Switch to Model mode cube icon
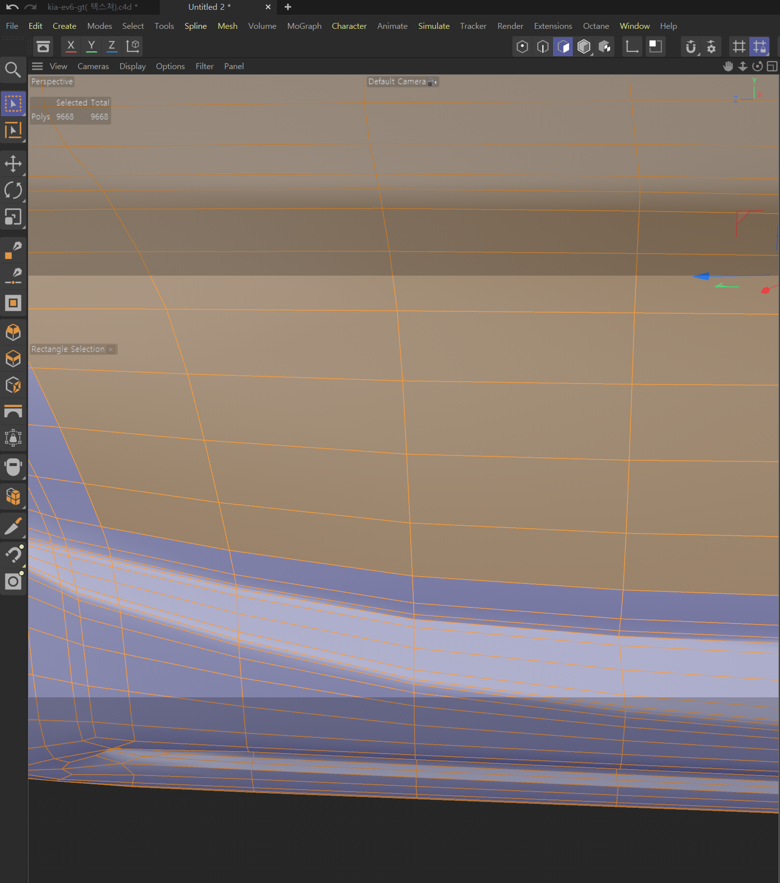Viewport: 780px width, 883px height. click(584, 46)
